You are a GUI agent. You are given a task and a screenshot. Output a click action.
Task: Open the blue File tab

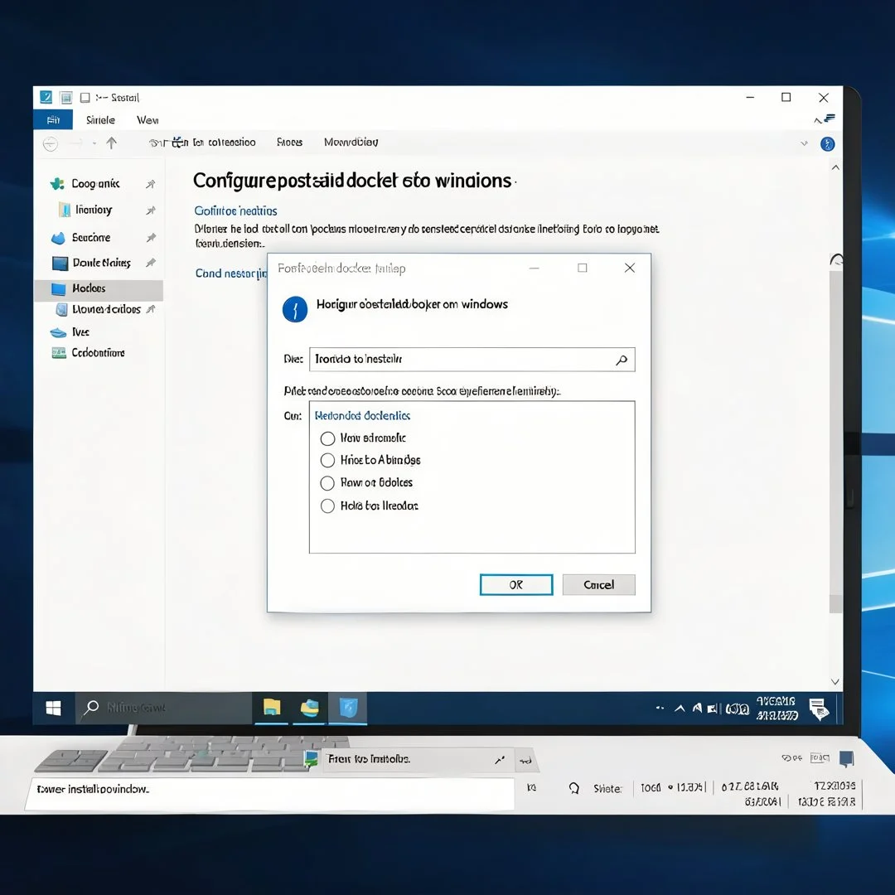(53, 120)
